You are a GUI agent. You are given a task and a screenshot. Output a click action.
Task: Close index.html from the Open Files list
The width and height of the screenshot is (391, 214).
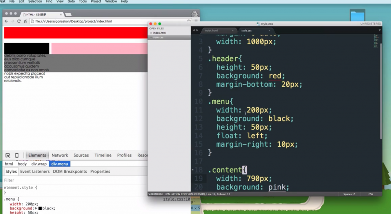(151, 33)
